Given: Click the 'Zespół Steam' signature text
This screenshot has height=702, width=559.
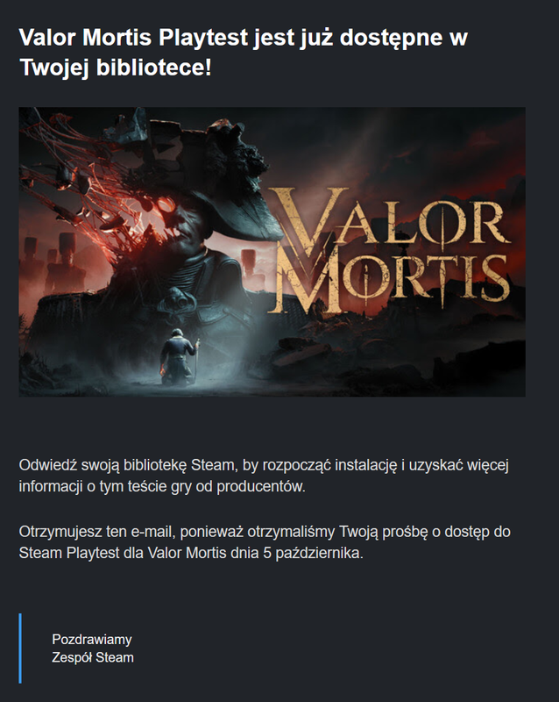Looking at the screenshot, I should pyautogui.click(x=93, y=657).
